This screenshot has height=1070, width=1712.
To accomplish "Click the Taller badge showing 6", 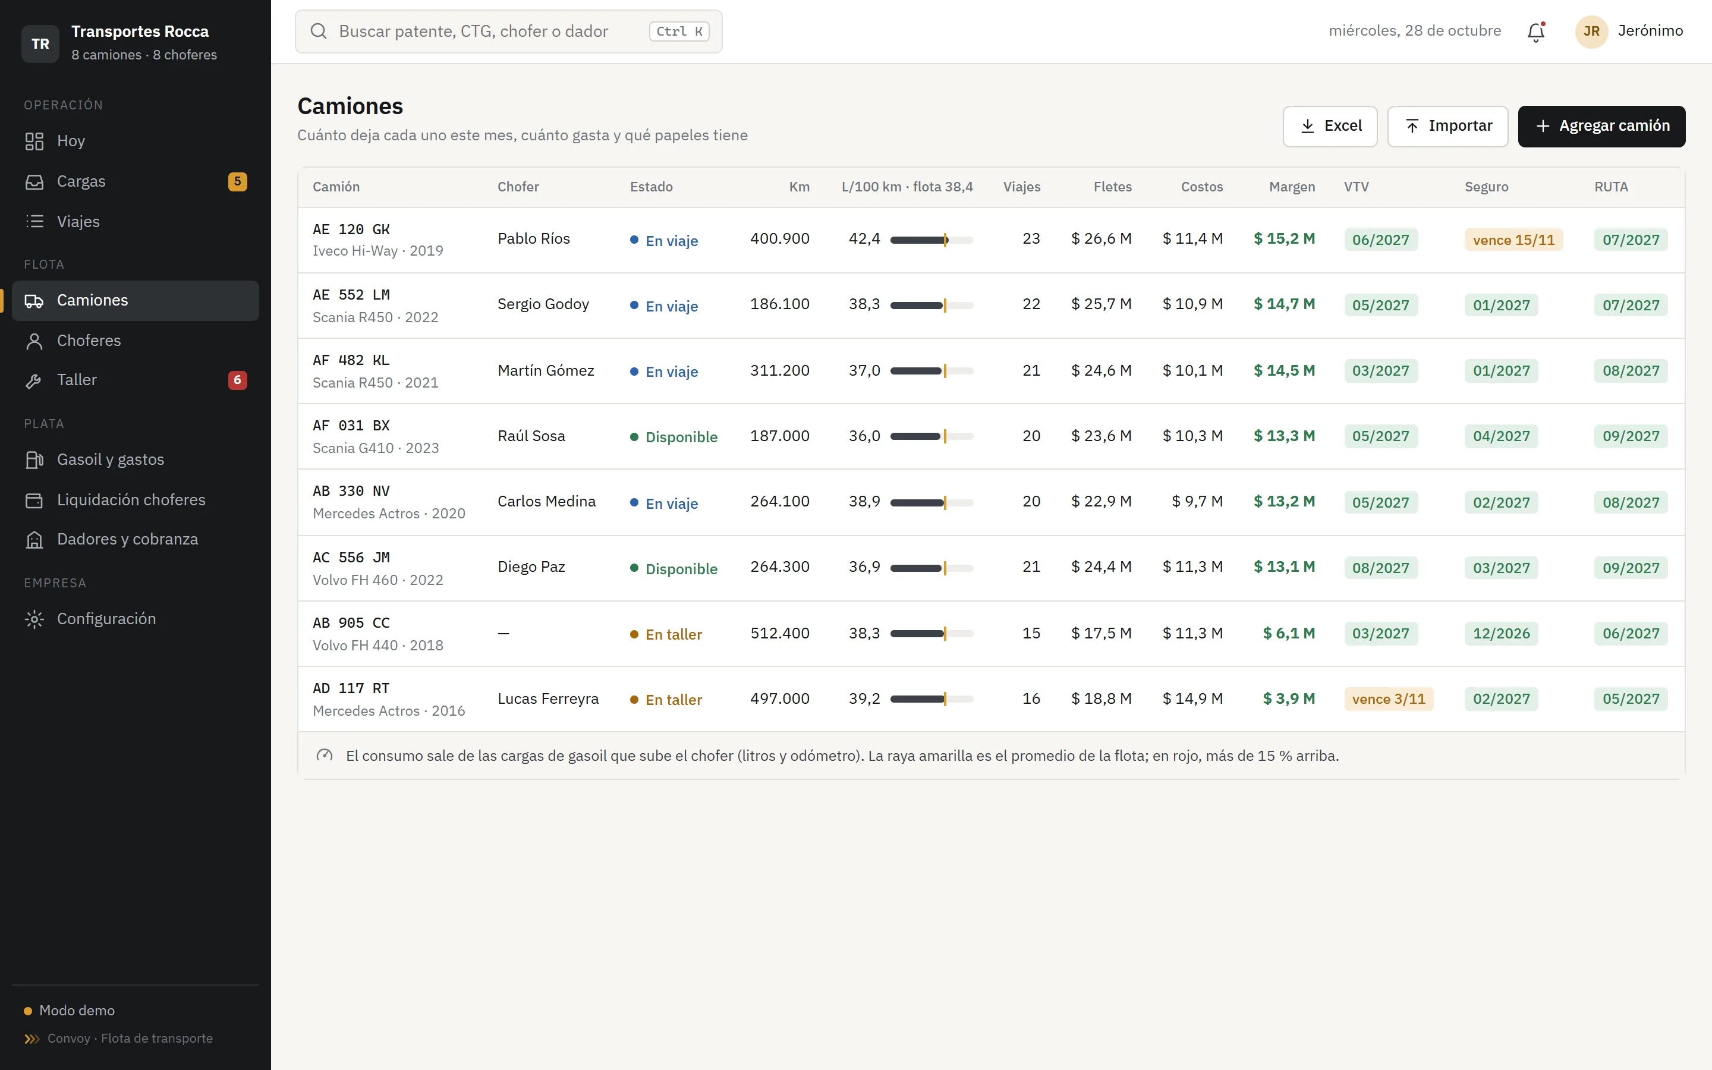I will [x=237, y=380].
